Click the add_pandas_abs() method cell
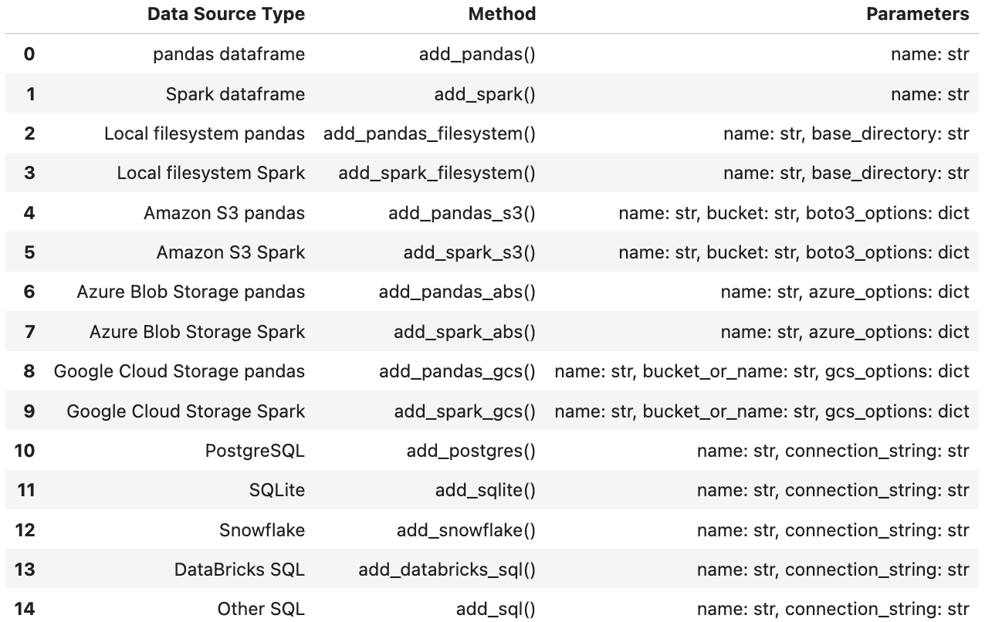This screenshot has width=985, height=622. point(457,292)
